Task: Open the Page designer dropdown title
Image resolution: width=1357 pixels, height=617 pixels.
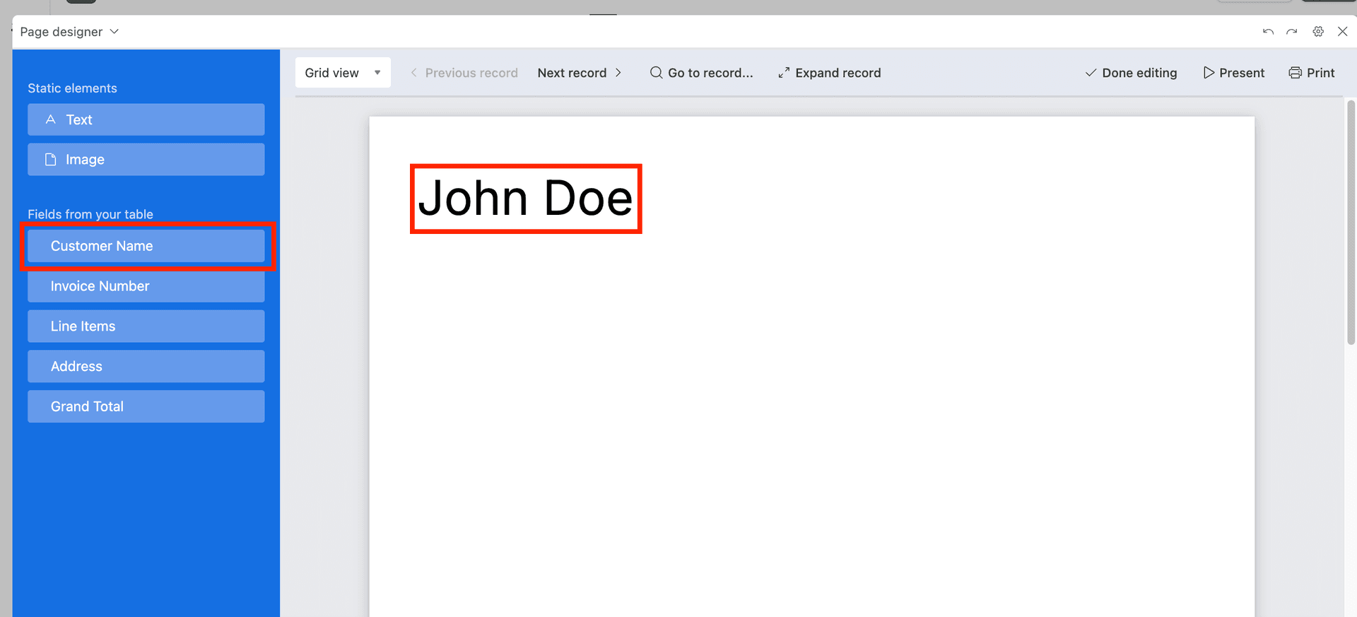Action: pos(69,32)
